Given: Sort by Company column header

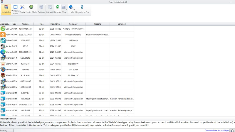Looking at the screenshot, I should (73, 24).
